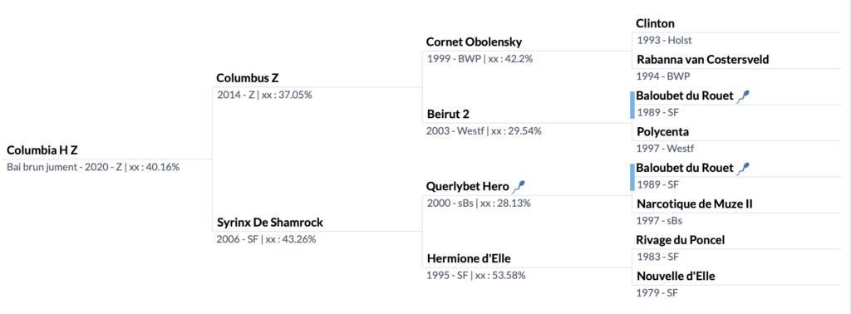Screen dimensions: 851x314
Task: Click Rivage du Poncel ancestor
Action: pos(681,240)
